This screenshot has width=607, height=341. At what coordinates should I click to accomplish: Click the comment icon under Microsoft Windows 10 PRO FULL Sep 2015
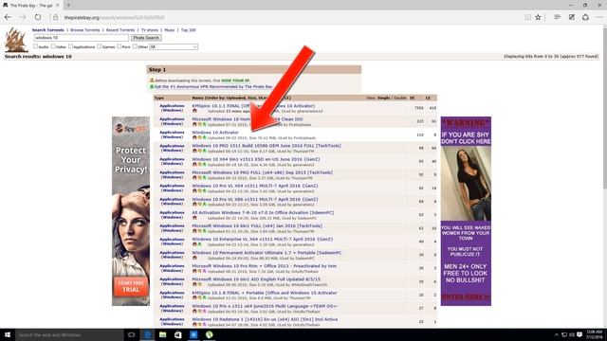[x=200, y=178]
